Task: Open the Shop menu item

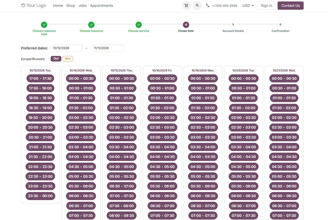Action: point(71,6)
